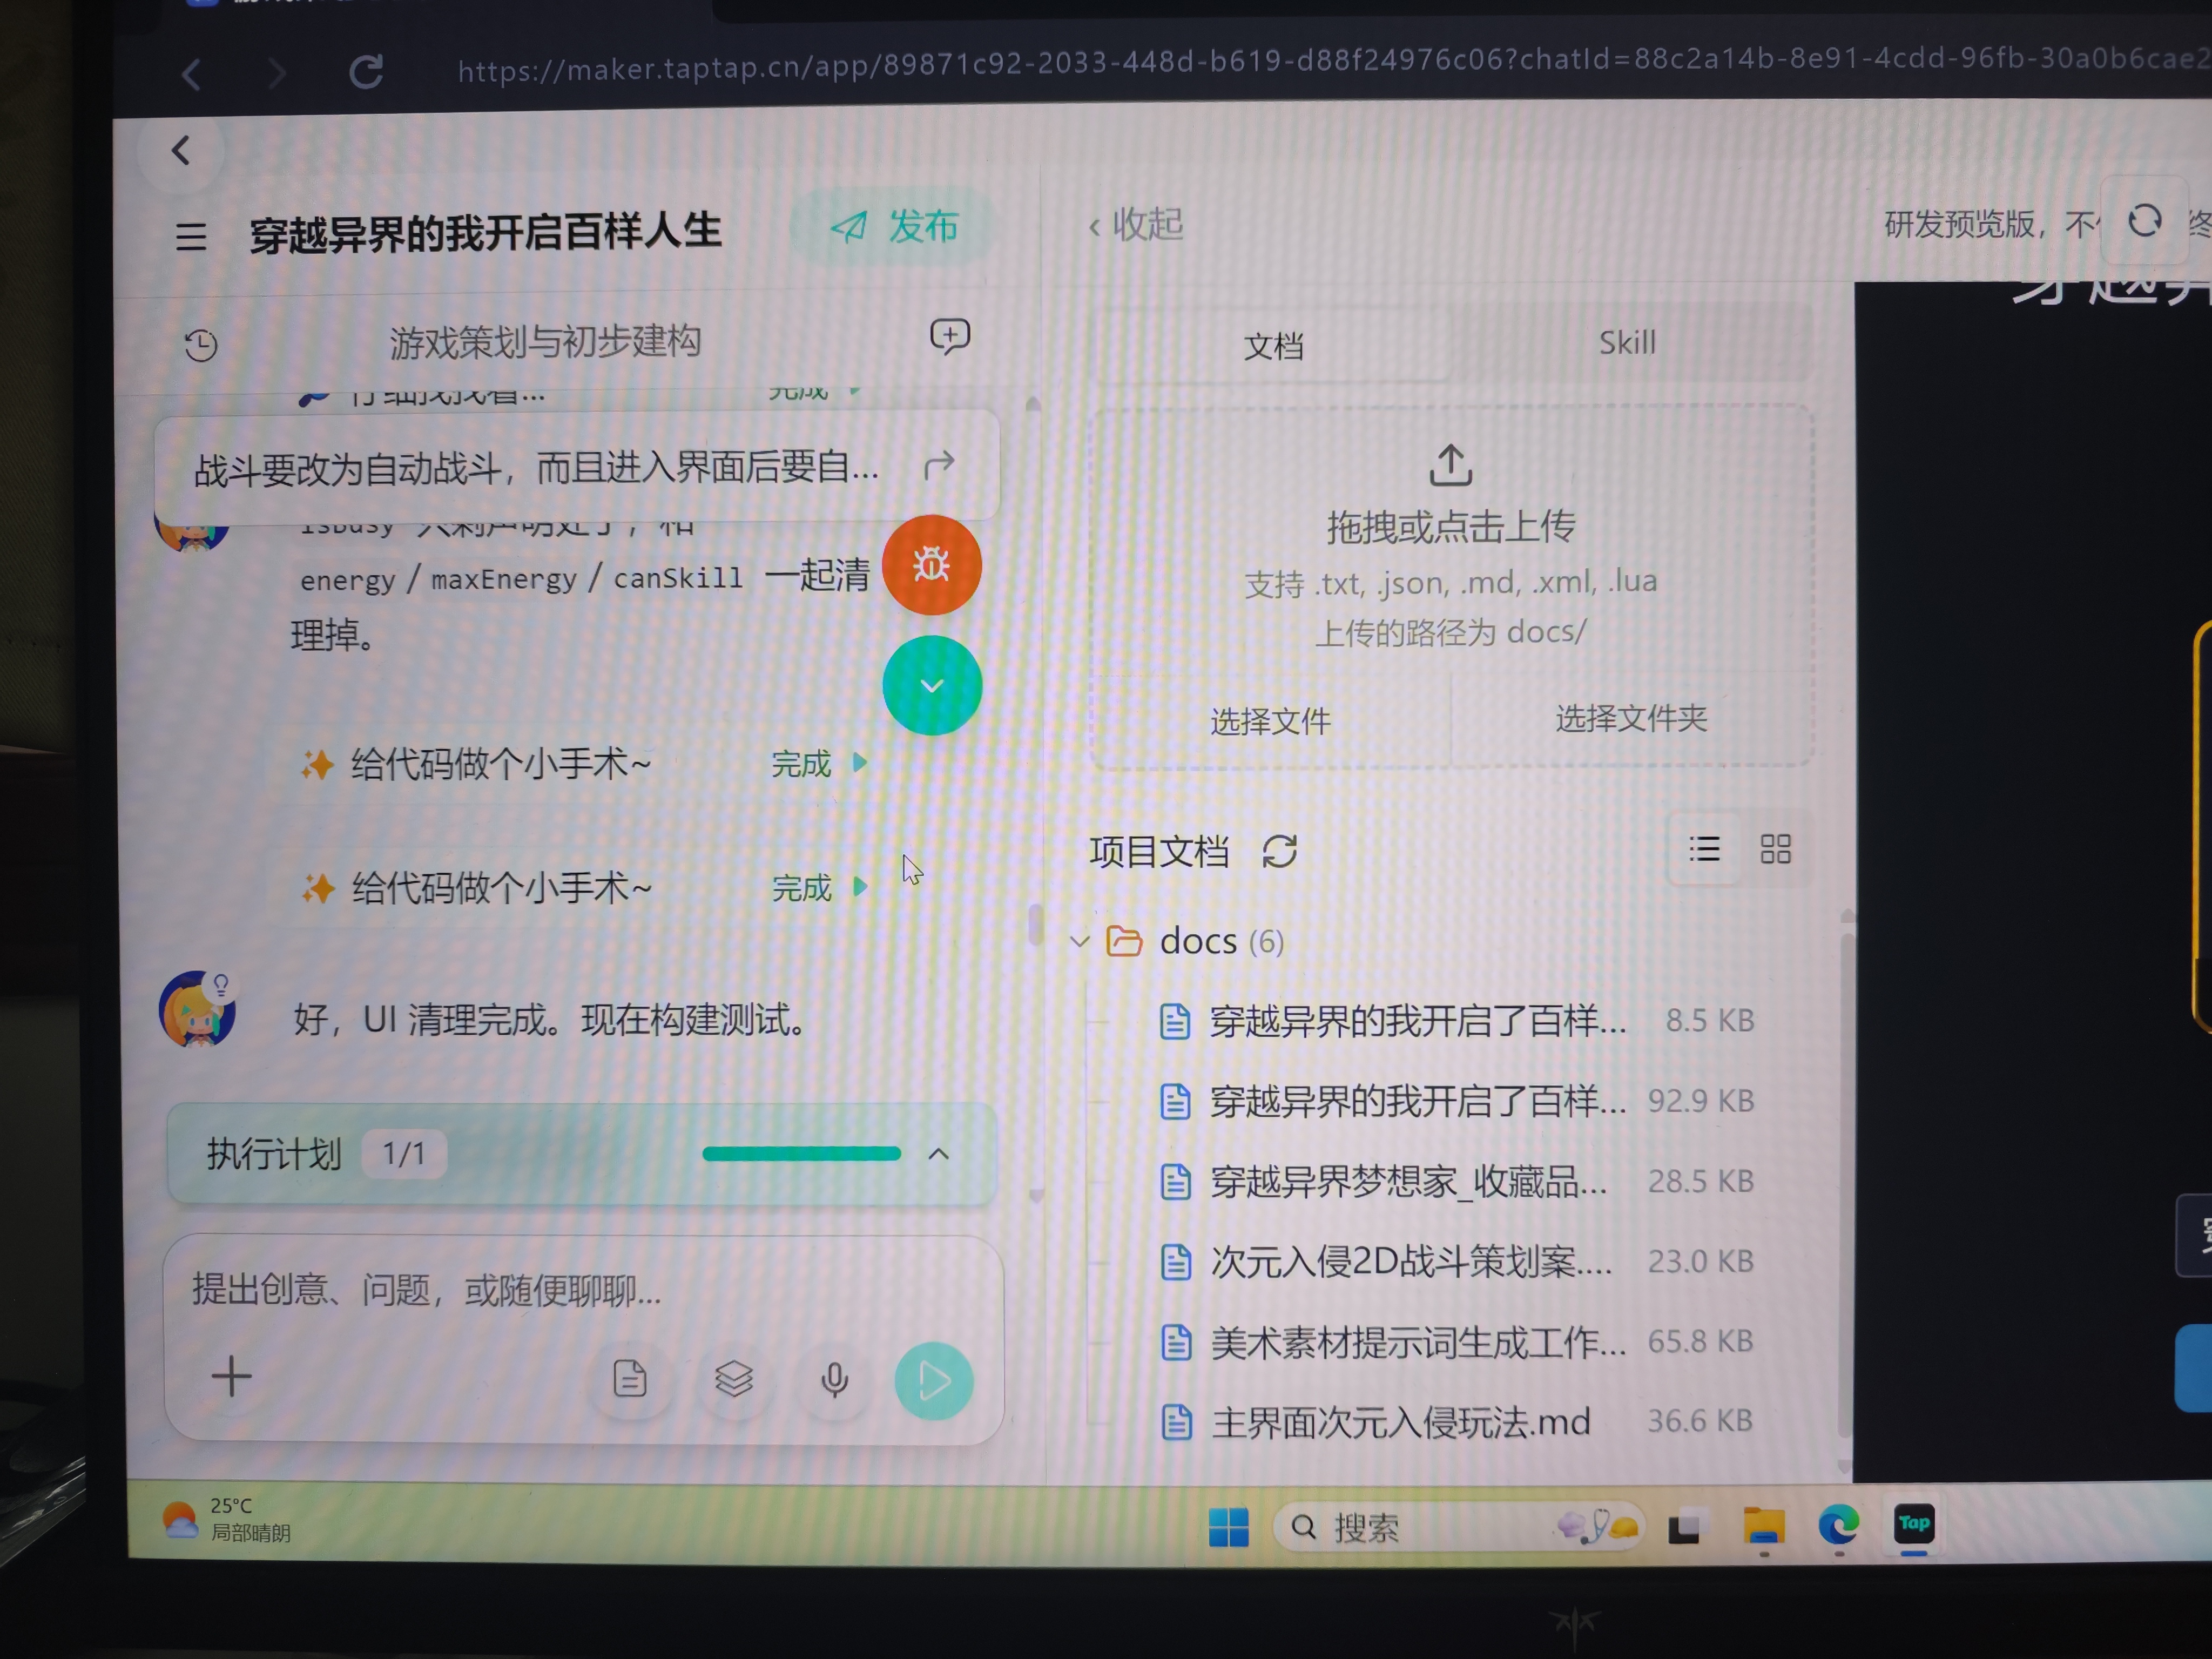Viewport: 2212px width, 1659px height.
Task: Click the document icon in the chat input toolbar
Action: click(x=629, y=1379)
